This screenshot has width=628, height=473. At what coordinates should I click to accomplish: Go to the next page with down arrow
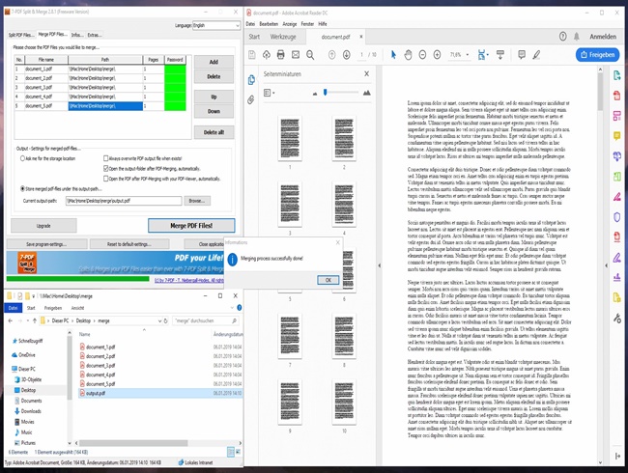point(347,55)
